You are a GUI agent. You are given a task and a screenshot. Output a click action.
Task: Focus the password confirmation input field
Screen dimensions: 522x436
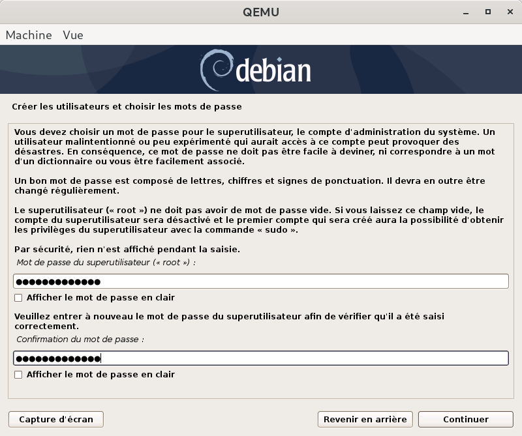click(261, 358)
